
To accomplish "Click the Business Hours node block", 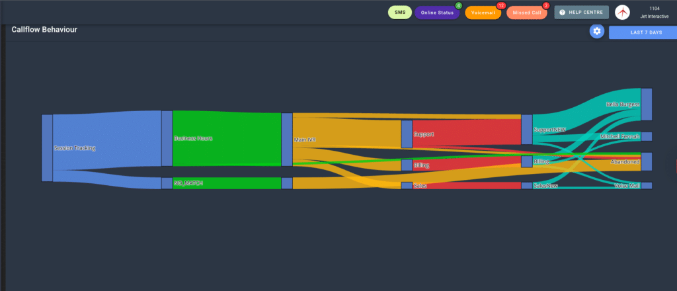I will pos(167,138).
